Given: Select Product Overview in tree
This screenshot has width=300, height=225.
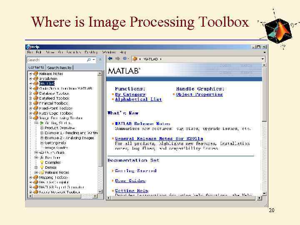Looking at the screenshot, I should click(x=60, y=128).
